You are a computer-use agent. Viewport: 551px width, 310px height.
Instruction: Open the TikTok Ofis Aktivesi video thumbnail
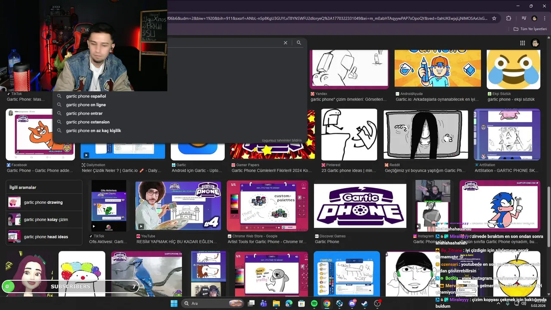109,206
